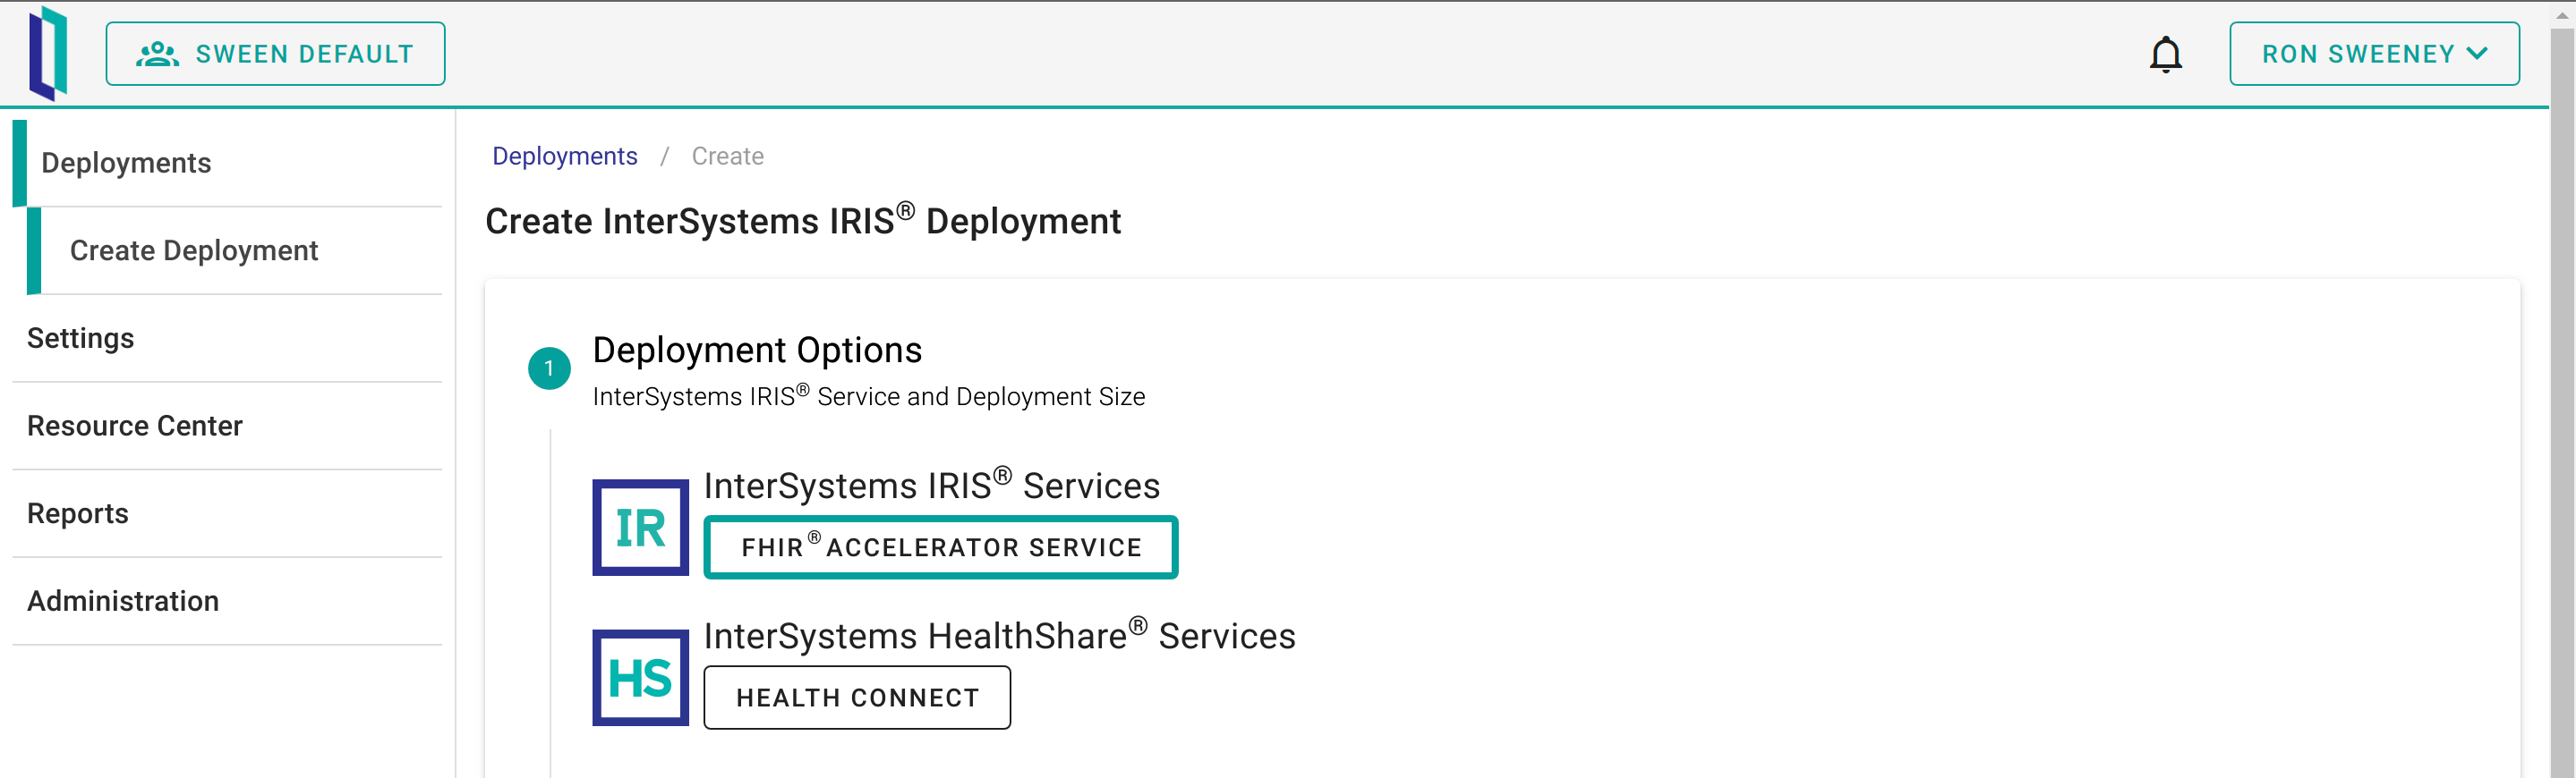2576x778 pixels.
Task: Click the step 1 circle marker
Action: point(549,368)
